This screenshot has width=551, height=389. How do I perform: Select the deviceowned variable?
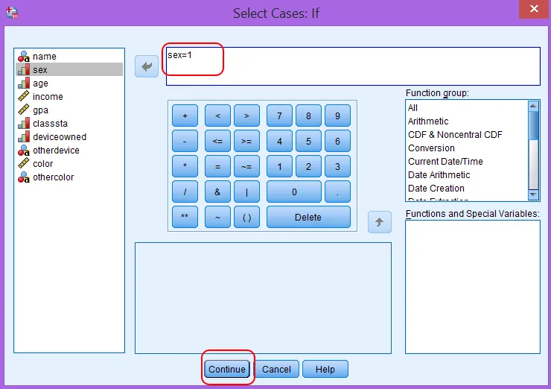(69, 137)
